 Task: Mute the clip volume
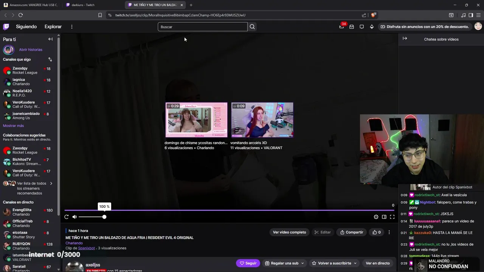pos(74,217)
